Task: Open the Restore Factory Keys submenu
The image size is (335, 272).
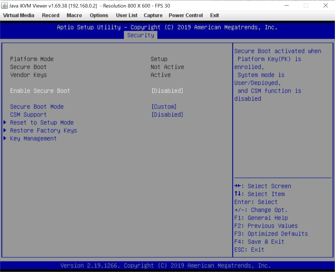Action: pyautogui.click(x=43, y=130)
